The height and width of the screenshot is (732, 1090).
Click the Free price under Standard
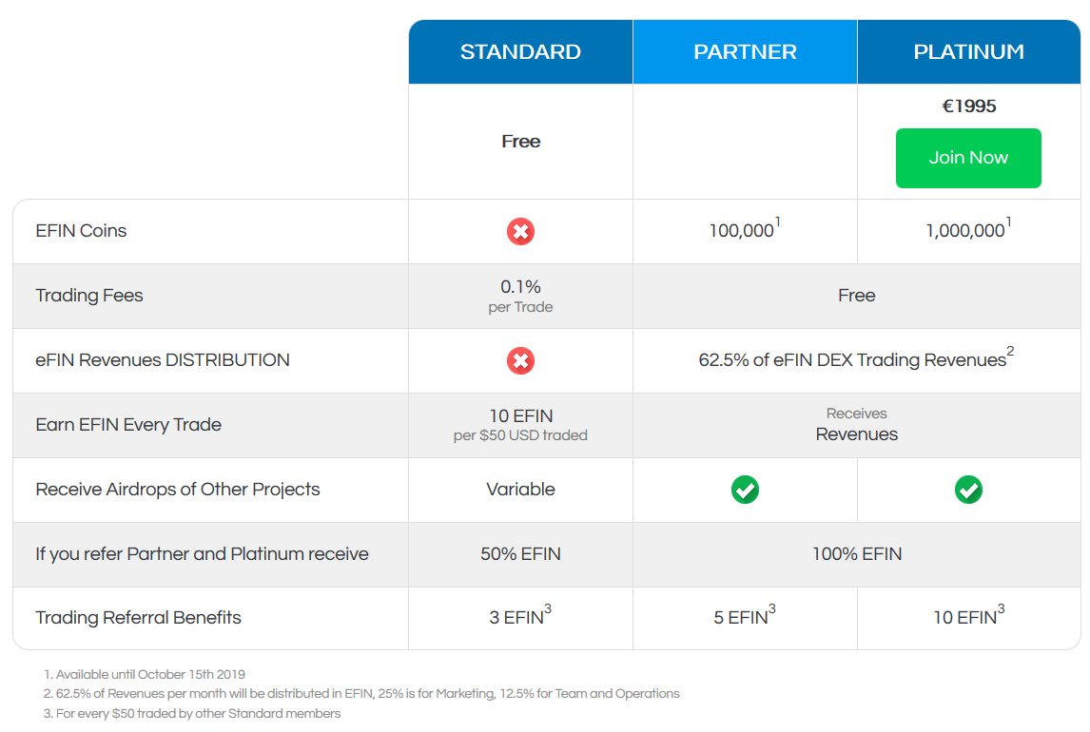pyautogui.click(x=520, y=142)
